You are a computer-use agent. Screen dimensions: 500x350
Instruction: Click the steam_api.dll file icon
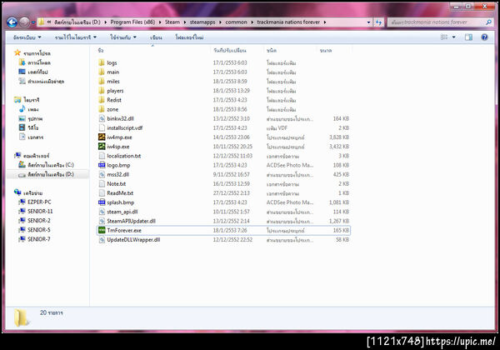[102, 212]
